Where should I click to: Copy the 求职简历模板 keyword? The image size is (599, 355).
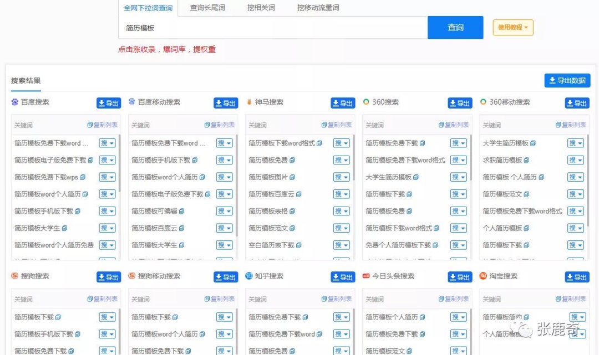tap(526, 161)
